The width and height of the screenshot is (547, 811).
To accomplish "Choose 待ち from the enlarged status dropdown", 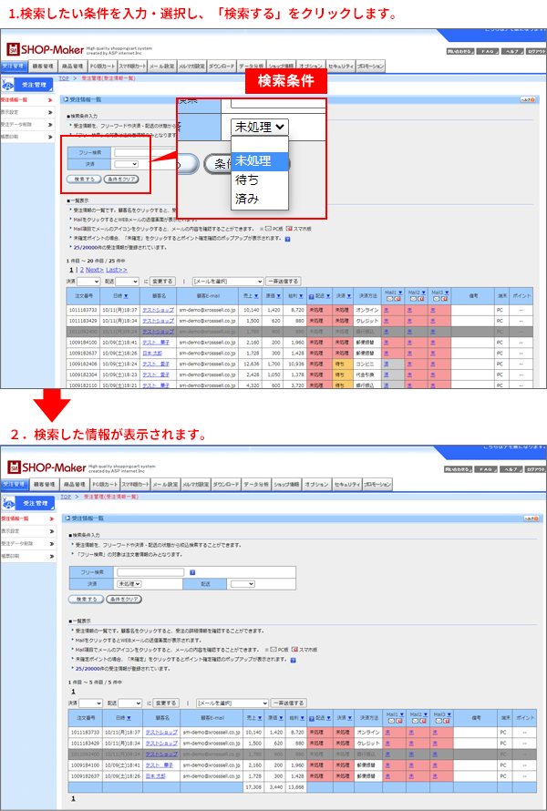I will [247, 180].
